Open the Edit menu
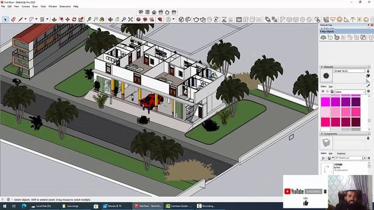Image resolution: width=374 pixels, height=210 pixels. click(x=9, y=6)
